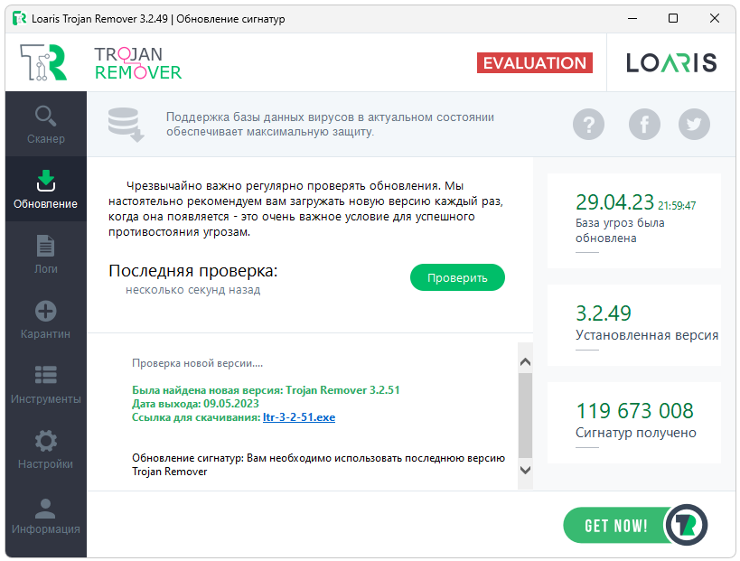Click the log panel scrollbar thumb
Viewport: 740px width, 561px height.
pos(525,416)
